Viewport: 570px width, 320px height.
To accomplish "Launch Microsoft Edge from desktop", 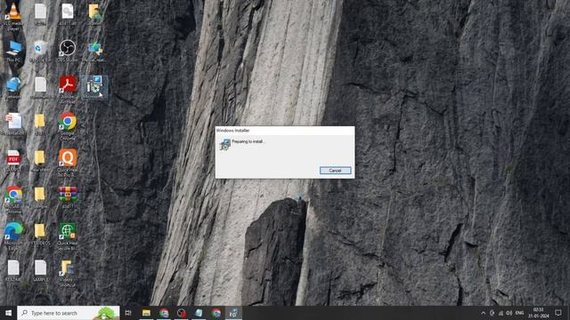I will click(13, 236).
